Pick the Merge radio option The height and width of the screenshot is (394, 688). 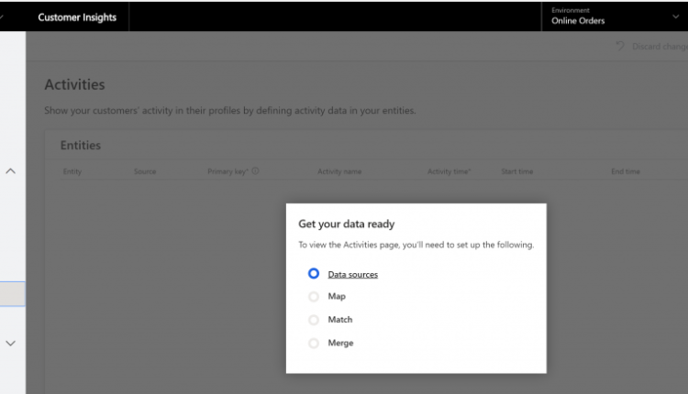click(x=314, y=343)
